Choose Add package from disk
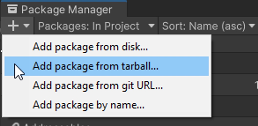This screenshot has width=258, height=126. (90, 47)
